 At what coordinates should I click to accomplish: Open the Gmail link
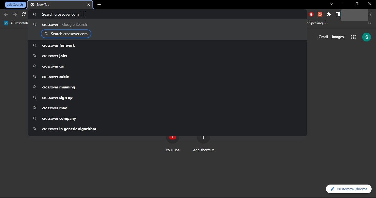(323, 37)
